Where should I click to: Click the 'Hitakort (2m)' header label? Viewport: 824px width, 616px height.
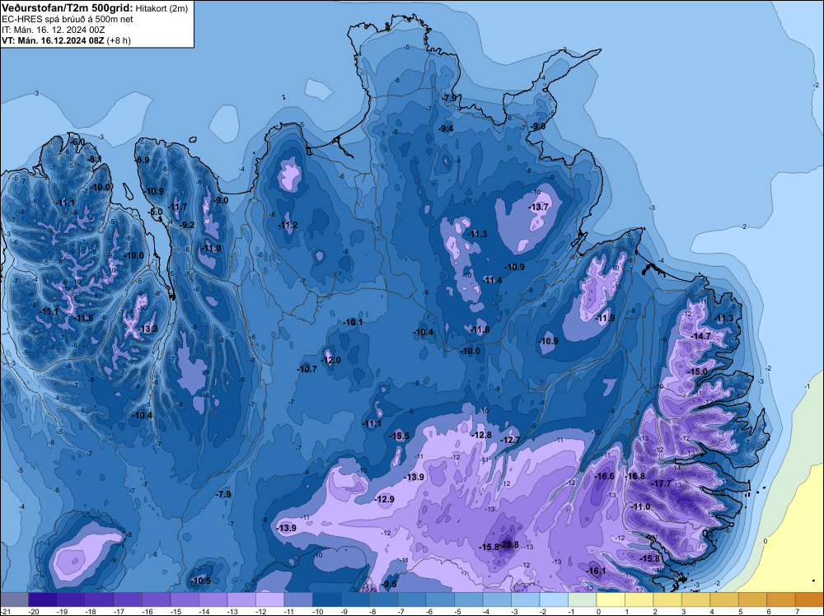[162, 8]
